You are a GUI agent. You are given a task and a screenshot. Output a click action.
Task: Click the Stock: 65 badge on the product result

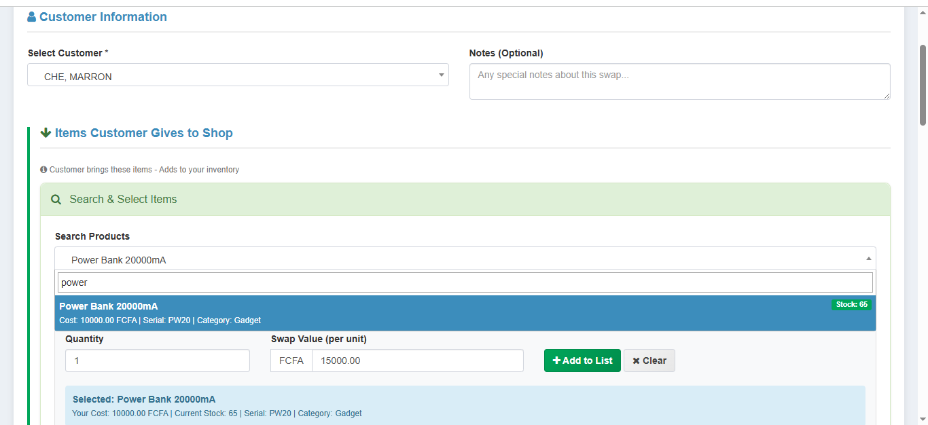click(851, 304)
